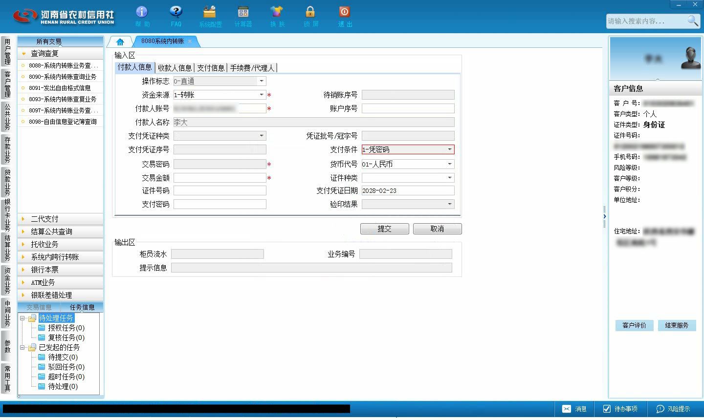
Task: Open the 验印结果 dropdown
Action: pos(450,204)
